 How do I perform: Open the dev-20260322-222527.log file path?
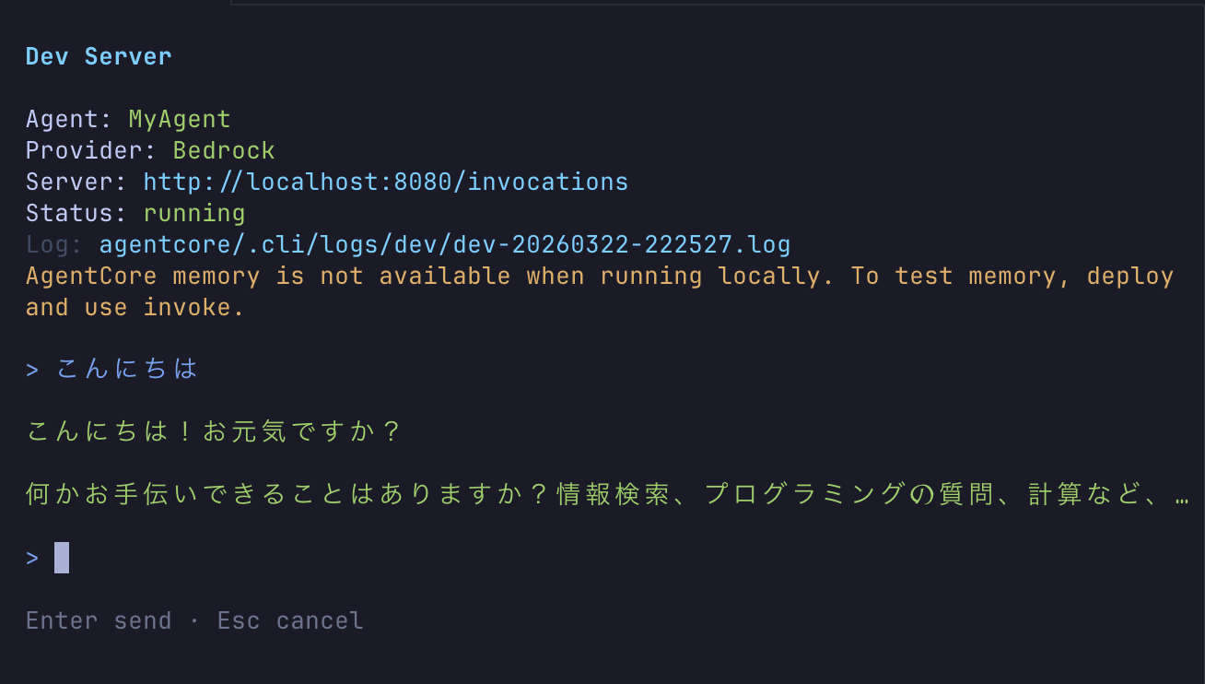(x=444, y=244)
